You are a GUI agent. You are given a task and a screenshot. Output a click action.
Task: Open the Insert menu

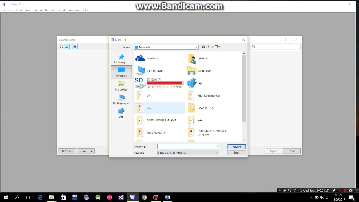28,10
